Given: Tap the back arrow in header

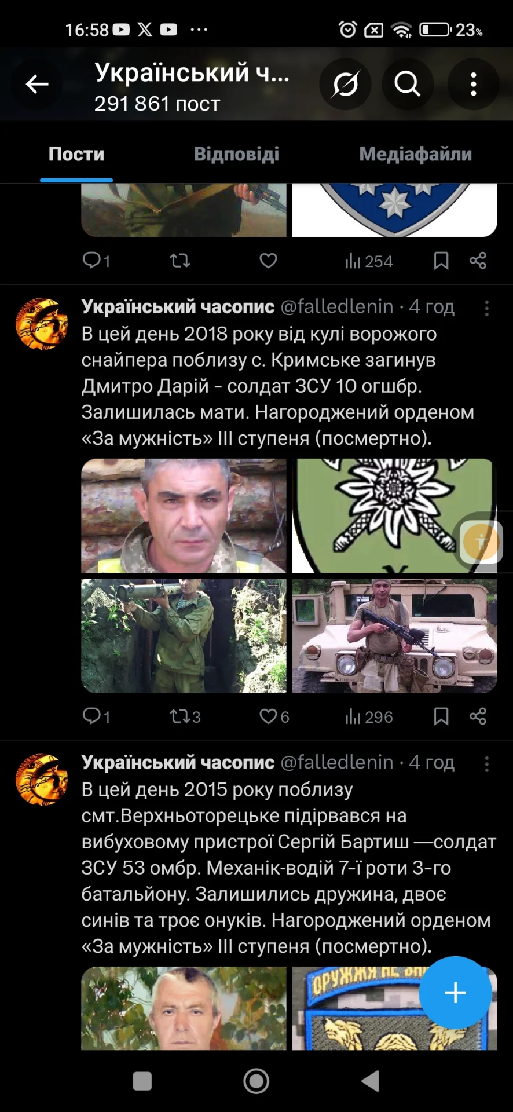Looking at the screenshot, I should pos(37,85).
